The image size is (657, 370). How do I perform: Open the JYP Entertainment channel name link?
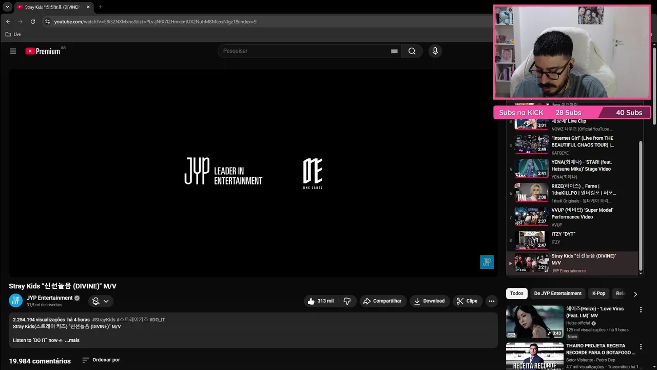tap(50, 298)
